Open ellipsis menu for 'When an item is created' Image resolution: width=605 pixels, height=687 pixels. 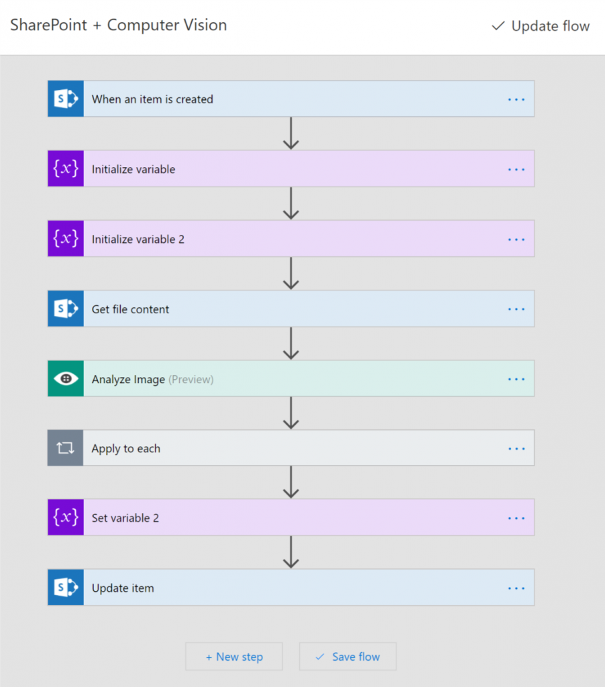516,99
